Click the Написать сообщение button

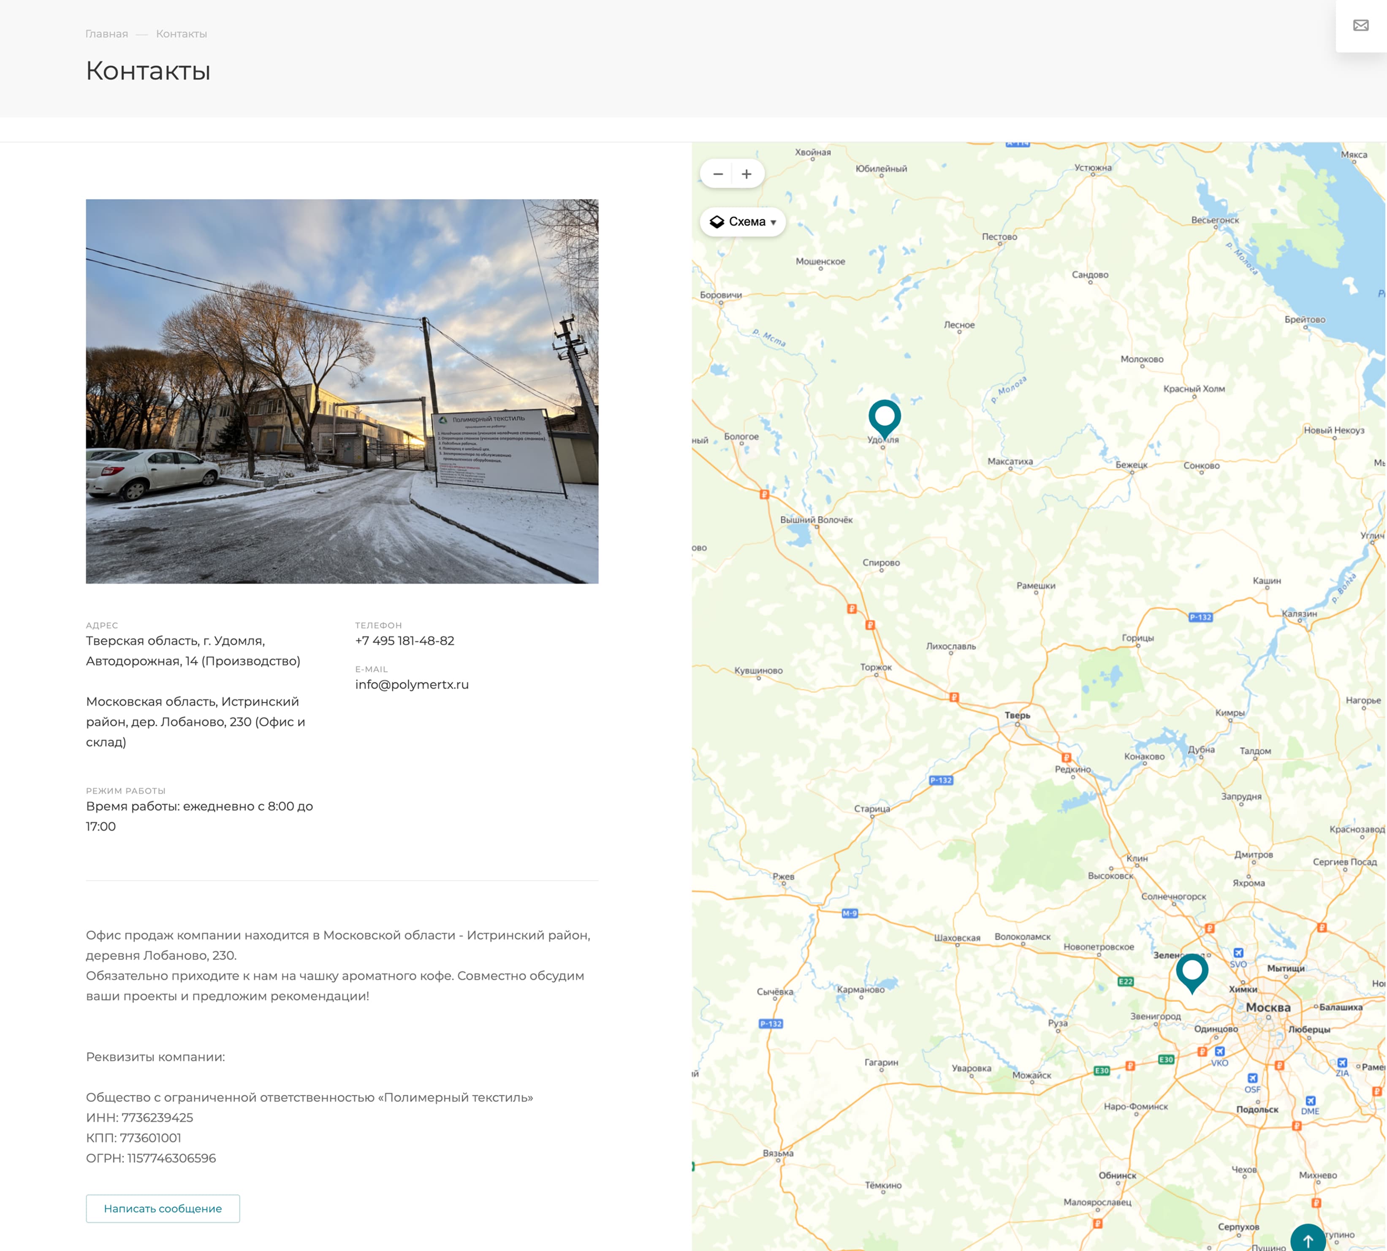[x=162, y=1208]
